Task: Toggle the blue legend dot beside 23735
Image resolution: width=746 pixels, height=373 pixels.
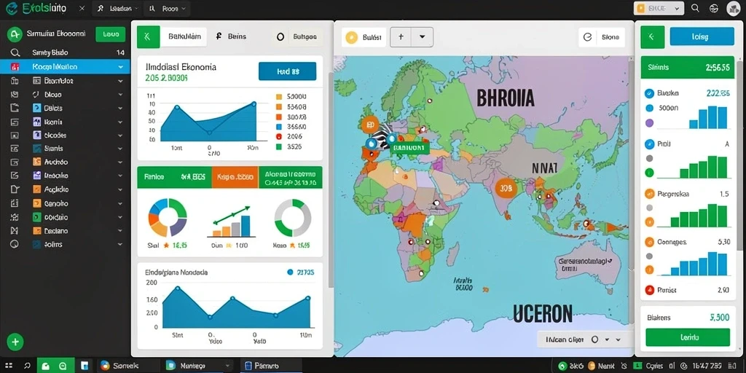Action: (290, 272)
